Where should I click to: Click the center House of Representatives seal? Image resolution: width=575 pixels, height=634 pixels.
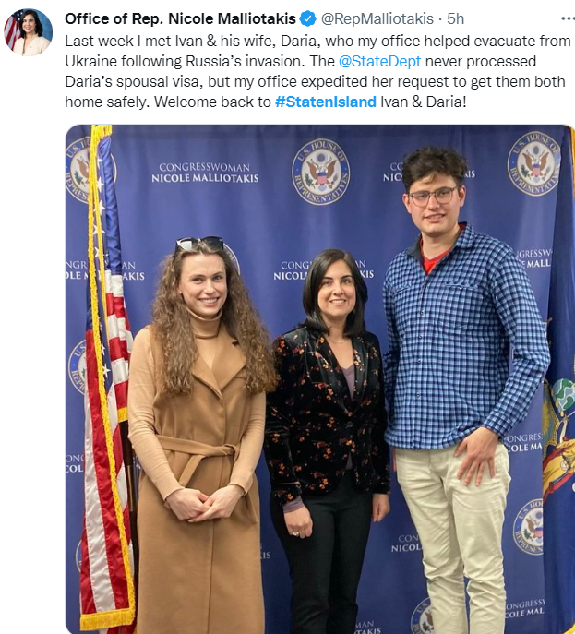click(321, 172)
